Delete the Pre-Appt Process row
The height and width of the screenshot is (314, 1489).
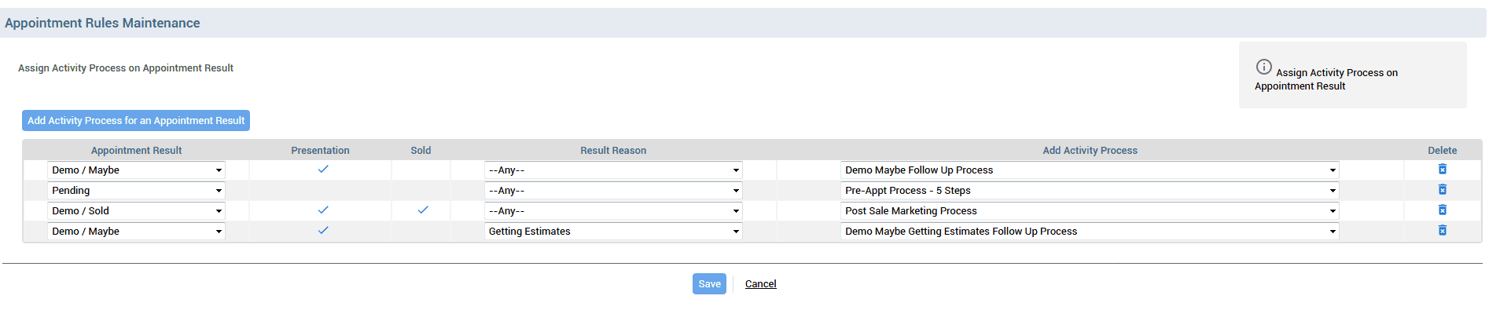click(x=1442, y=190)
